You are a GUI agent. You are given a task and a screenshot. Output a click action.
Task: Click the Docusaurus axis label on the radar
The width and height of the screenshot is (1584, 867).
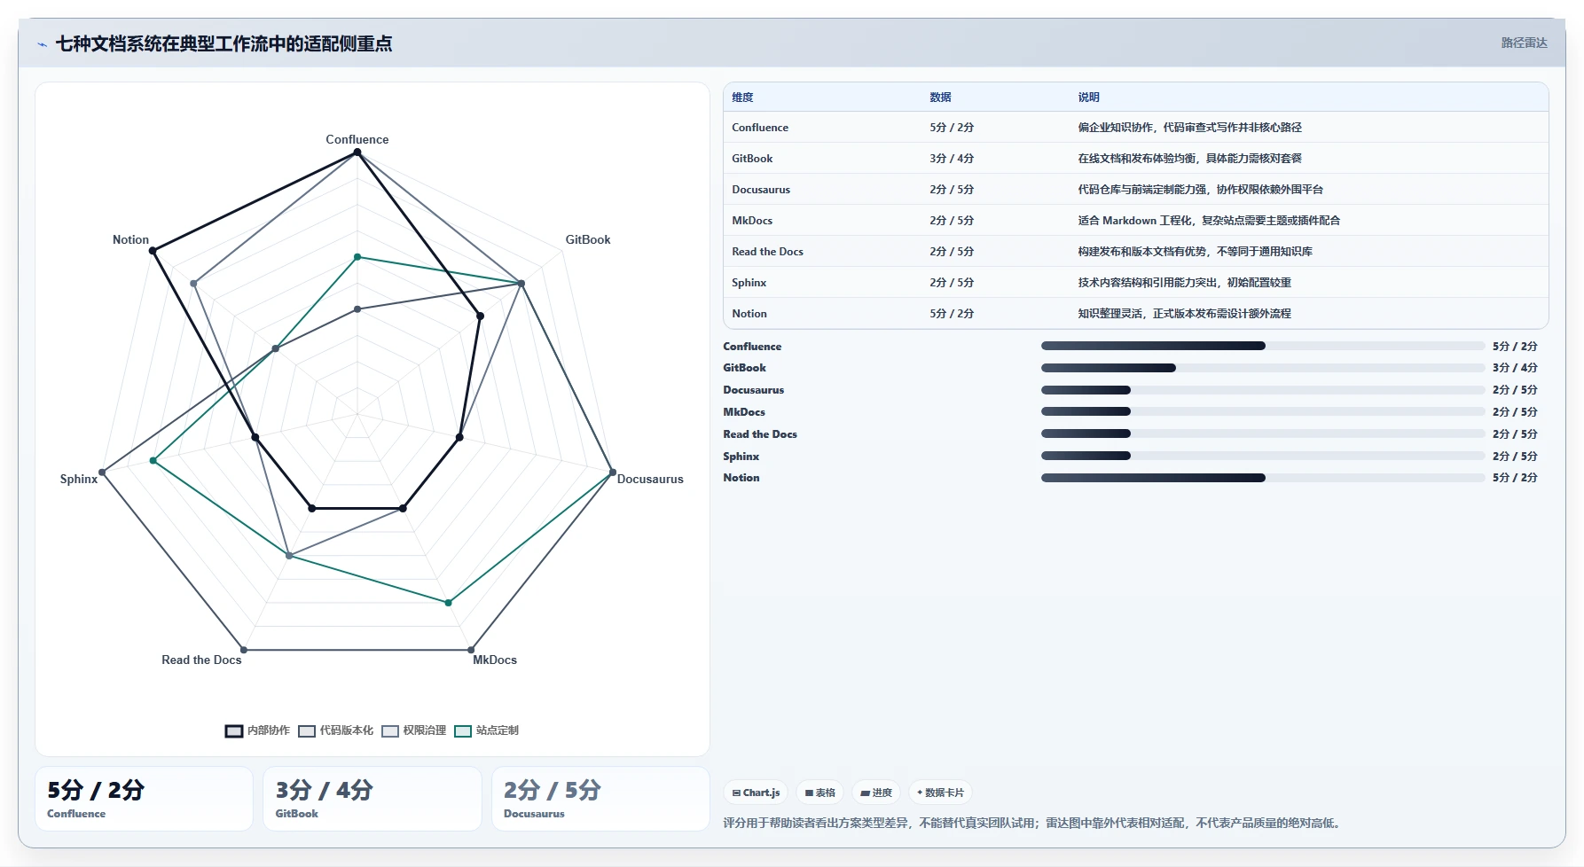650,479
